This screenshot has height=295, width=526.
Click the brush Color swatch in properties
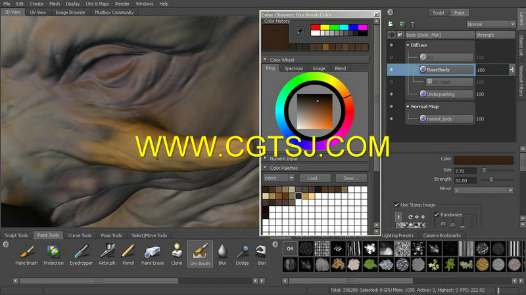pyautogui.click(x=483, y=159)
